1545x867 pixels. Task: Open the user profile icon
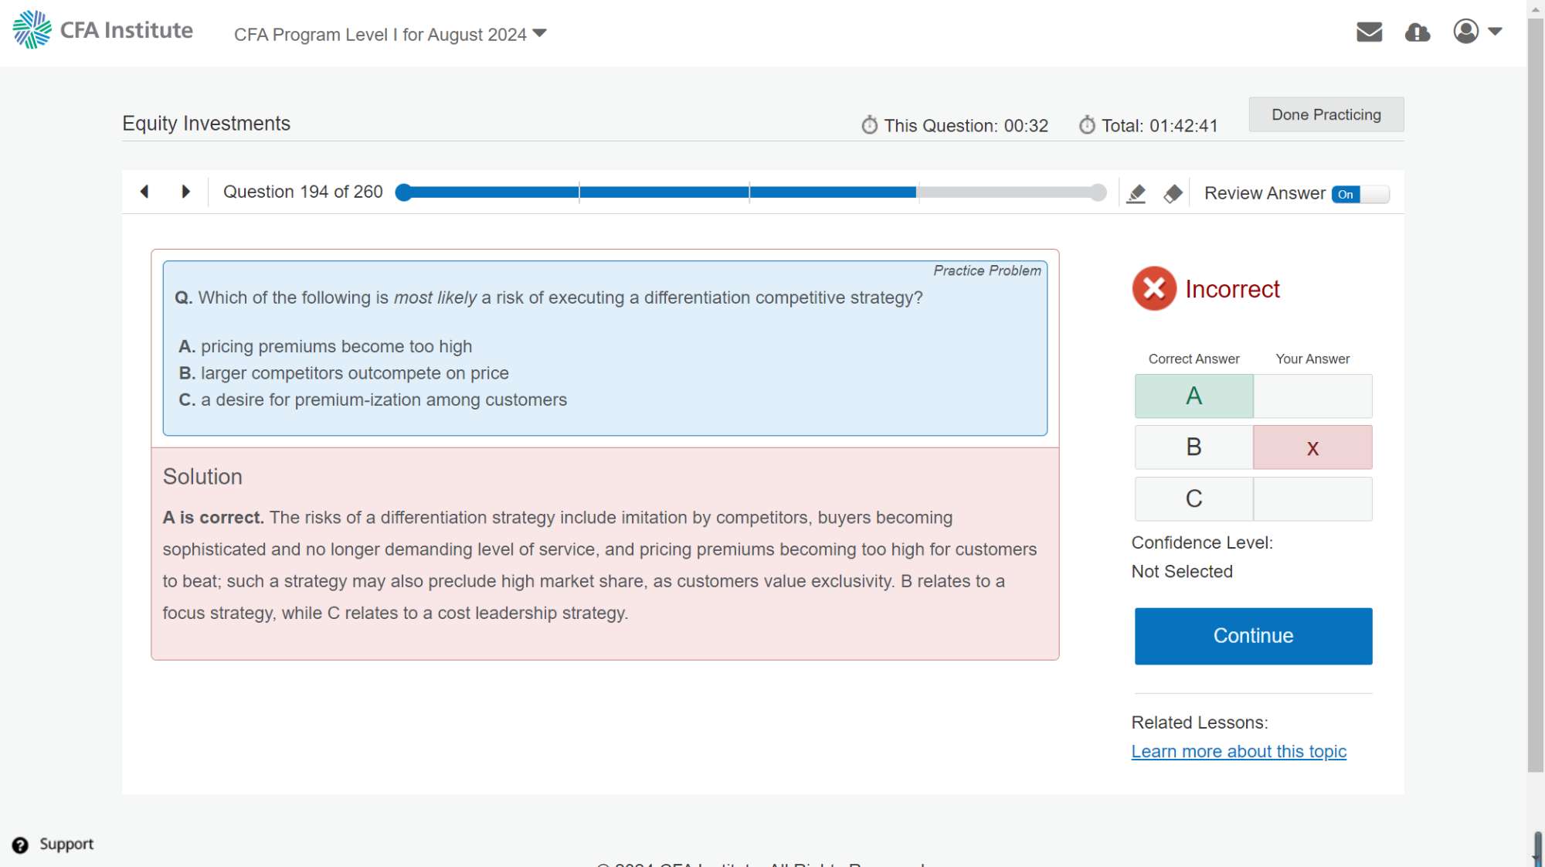[x=1465, y=32]
